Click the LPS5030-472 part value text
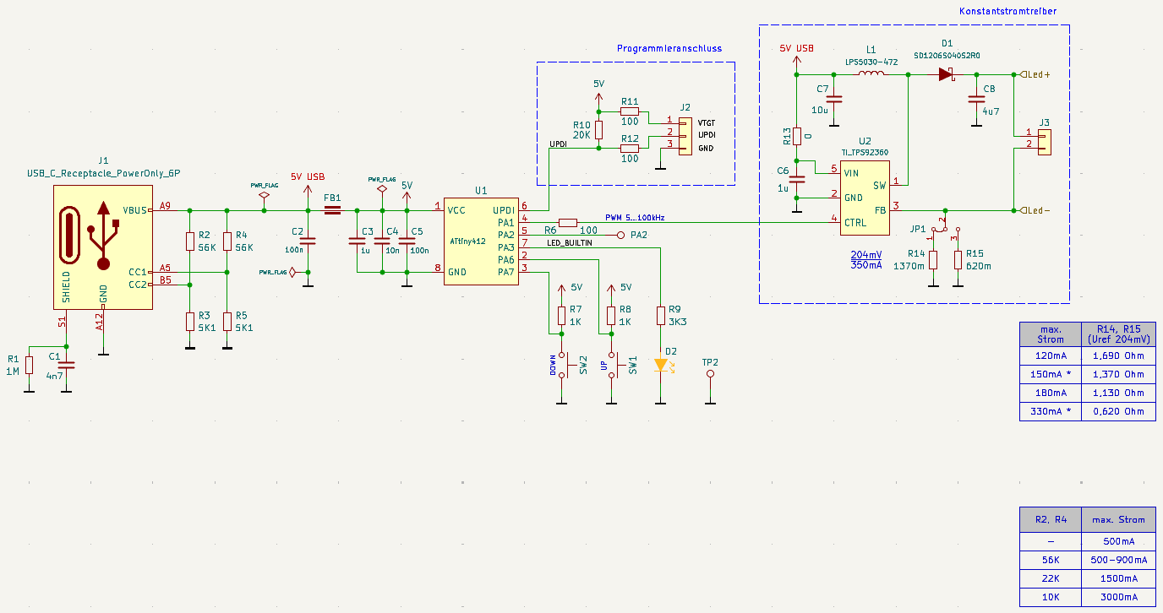 tap(871, 62)
